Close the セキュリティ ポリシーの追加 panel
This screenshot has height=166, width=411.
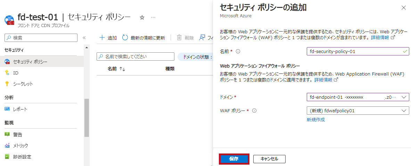pyautogui.click(x=403, y=8)
